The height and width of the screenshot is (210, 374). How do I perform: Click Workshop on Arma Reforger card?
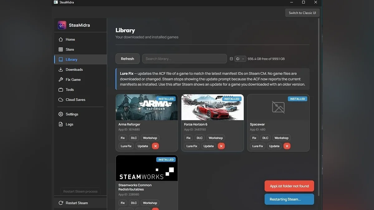(x=150, y=138)
